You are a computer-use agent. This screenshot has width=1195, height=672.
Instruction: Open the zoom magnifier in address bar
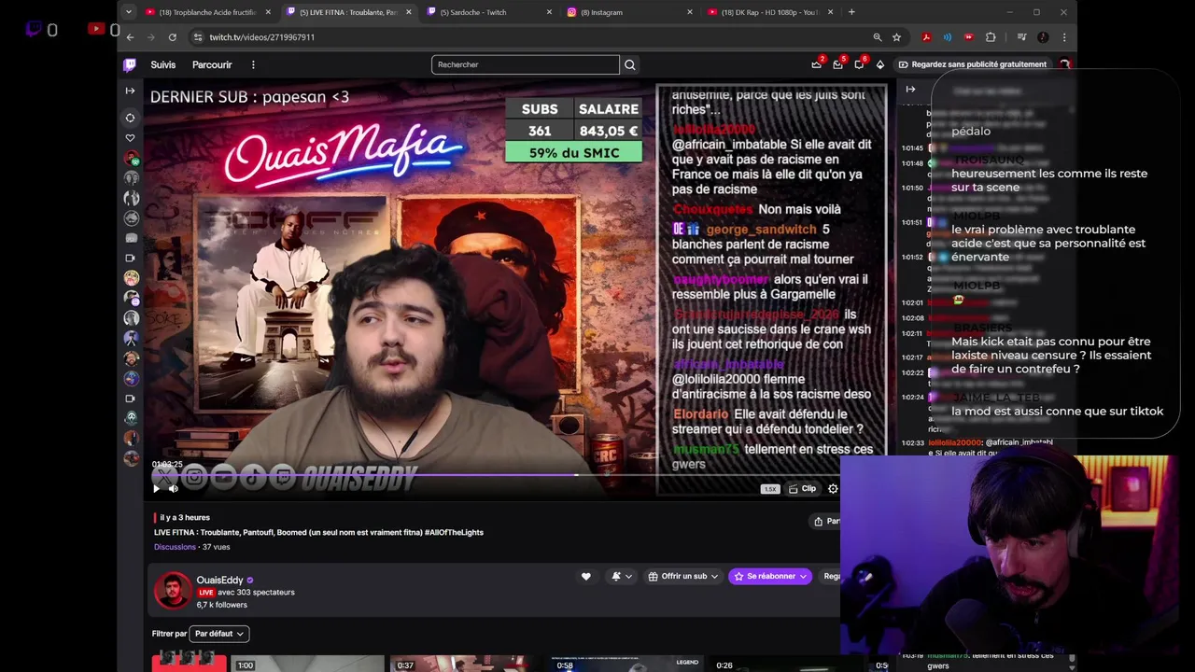pyautogui.click(x=878, y=37)
